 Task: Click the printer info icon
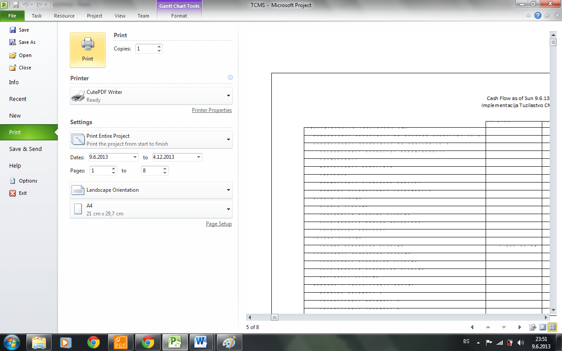pyautogui.click(x=230, y=78)
